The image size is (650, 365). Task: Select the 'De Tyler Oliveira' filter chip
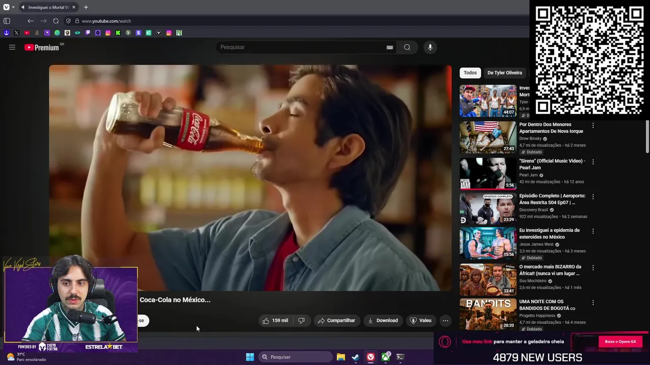click(505, 72)
